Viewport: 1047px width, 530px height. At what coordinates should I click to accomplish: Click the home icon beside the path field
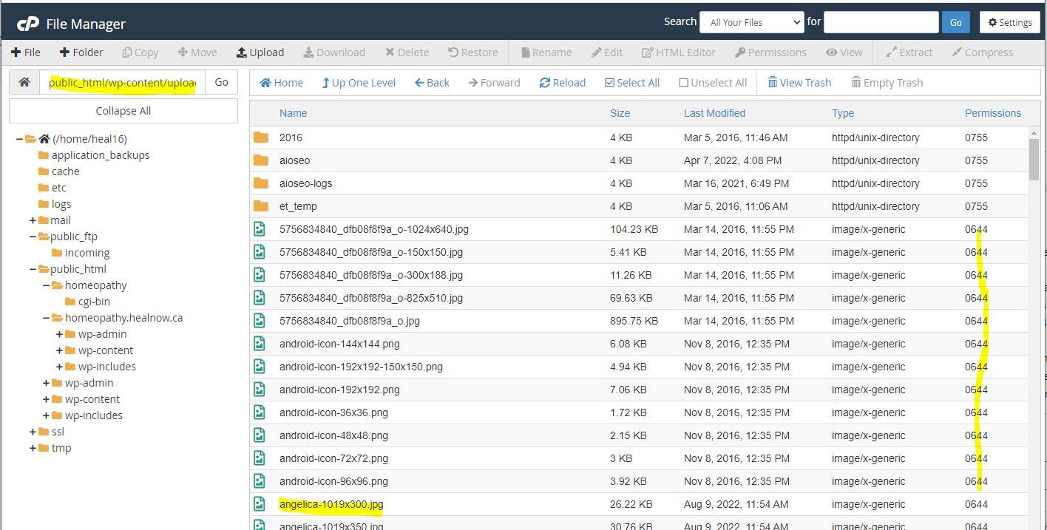(24, 83)
